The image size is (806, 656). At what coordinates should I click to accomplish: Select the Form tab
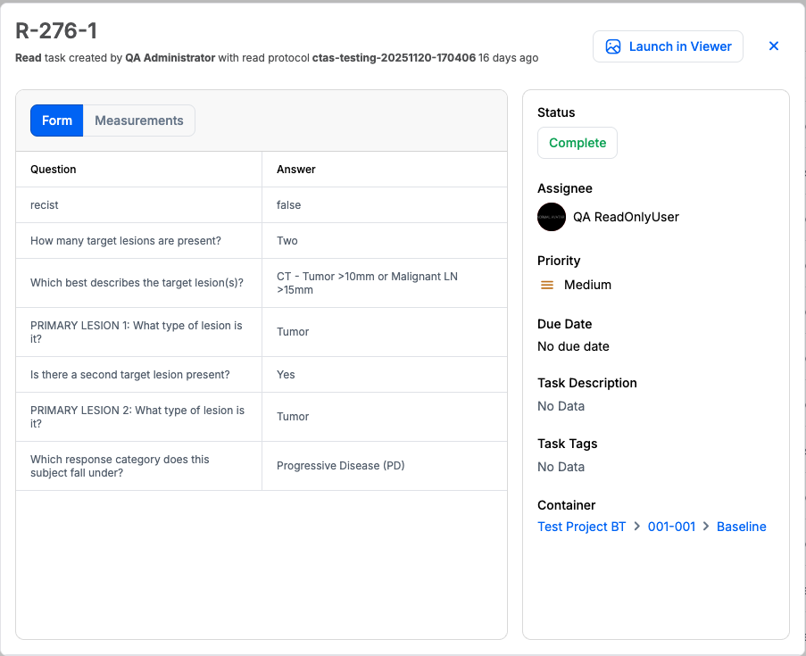pos(57,120)
